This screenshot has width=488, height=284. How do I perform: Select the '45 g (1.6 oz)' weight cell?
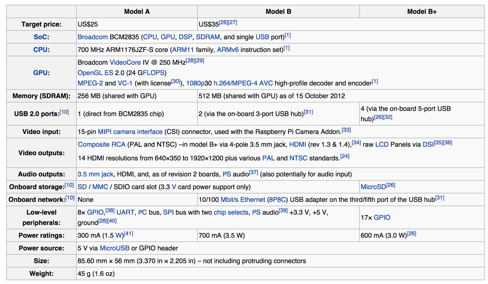(280, 274)
